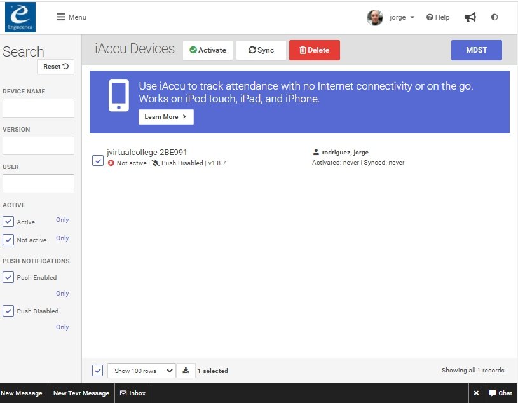This screenshot has width=518, height=403.
Task: Deselect the jvirtualcollege-2BE991 device checkbox
Action: coord(98,161)
